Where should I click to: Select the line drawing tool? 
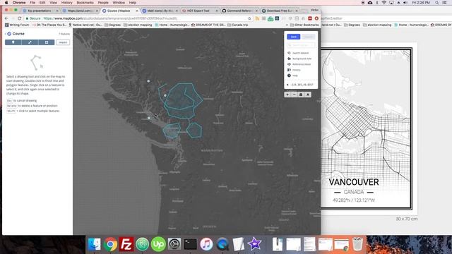click(x=30, y=42)
